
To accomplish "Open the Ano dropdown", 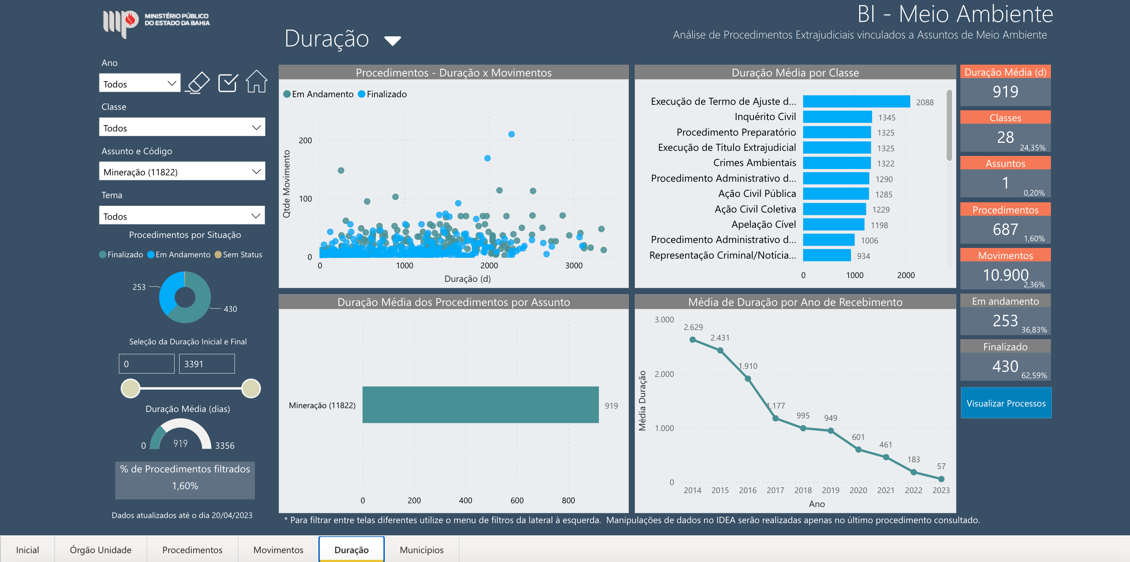I will click(x=139, y=83).
